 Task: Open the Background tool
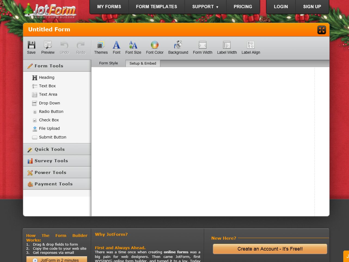[x=178, y=47]
